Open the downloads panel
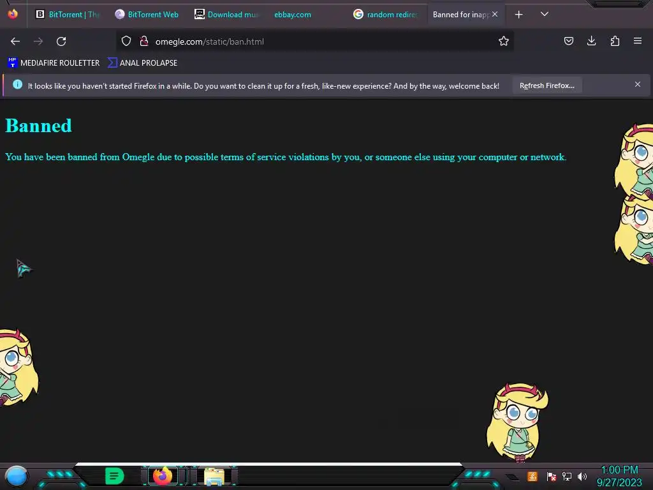653x490 pixels. [591, 41]
